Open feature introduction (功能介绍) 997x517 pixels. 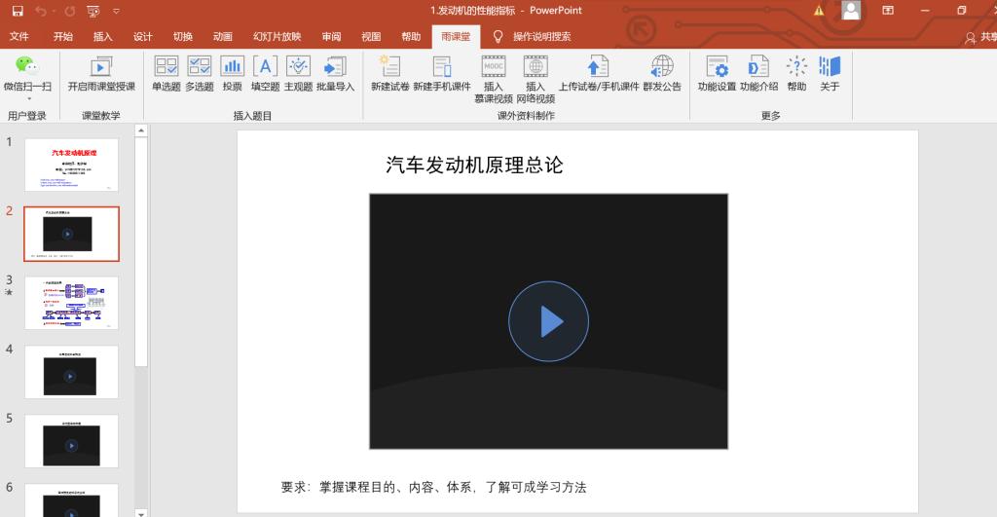tap(758, 74)
